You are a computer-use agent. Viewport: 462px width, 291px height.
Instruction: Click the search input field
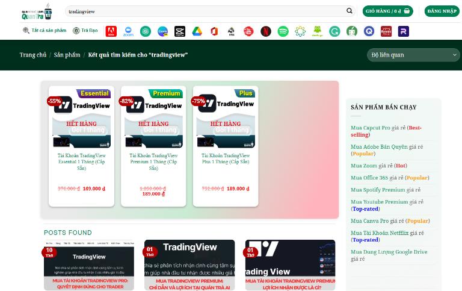(x=205, y=11)
